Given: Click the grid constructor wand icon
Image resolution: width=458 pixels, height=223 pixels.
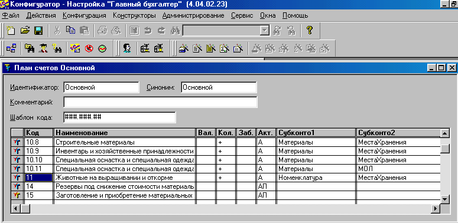Looking at the screenshot, I should tap(238, 48).
